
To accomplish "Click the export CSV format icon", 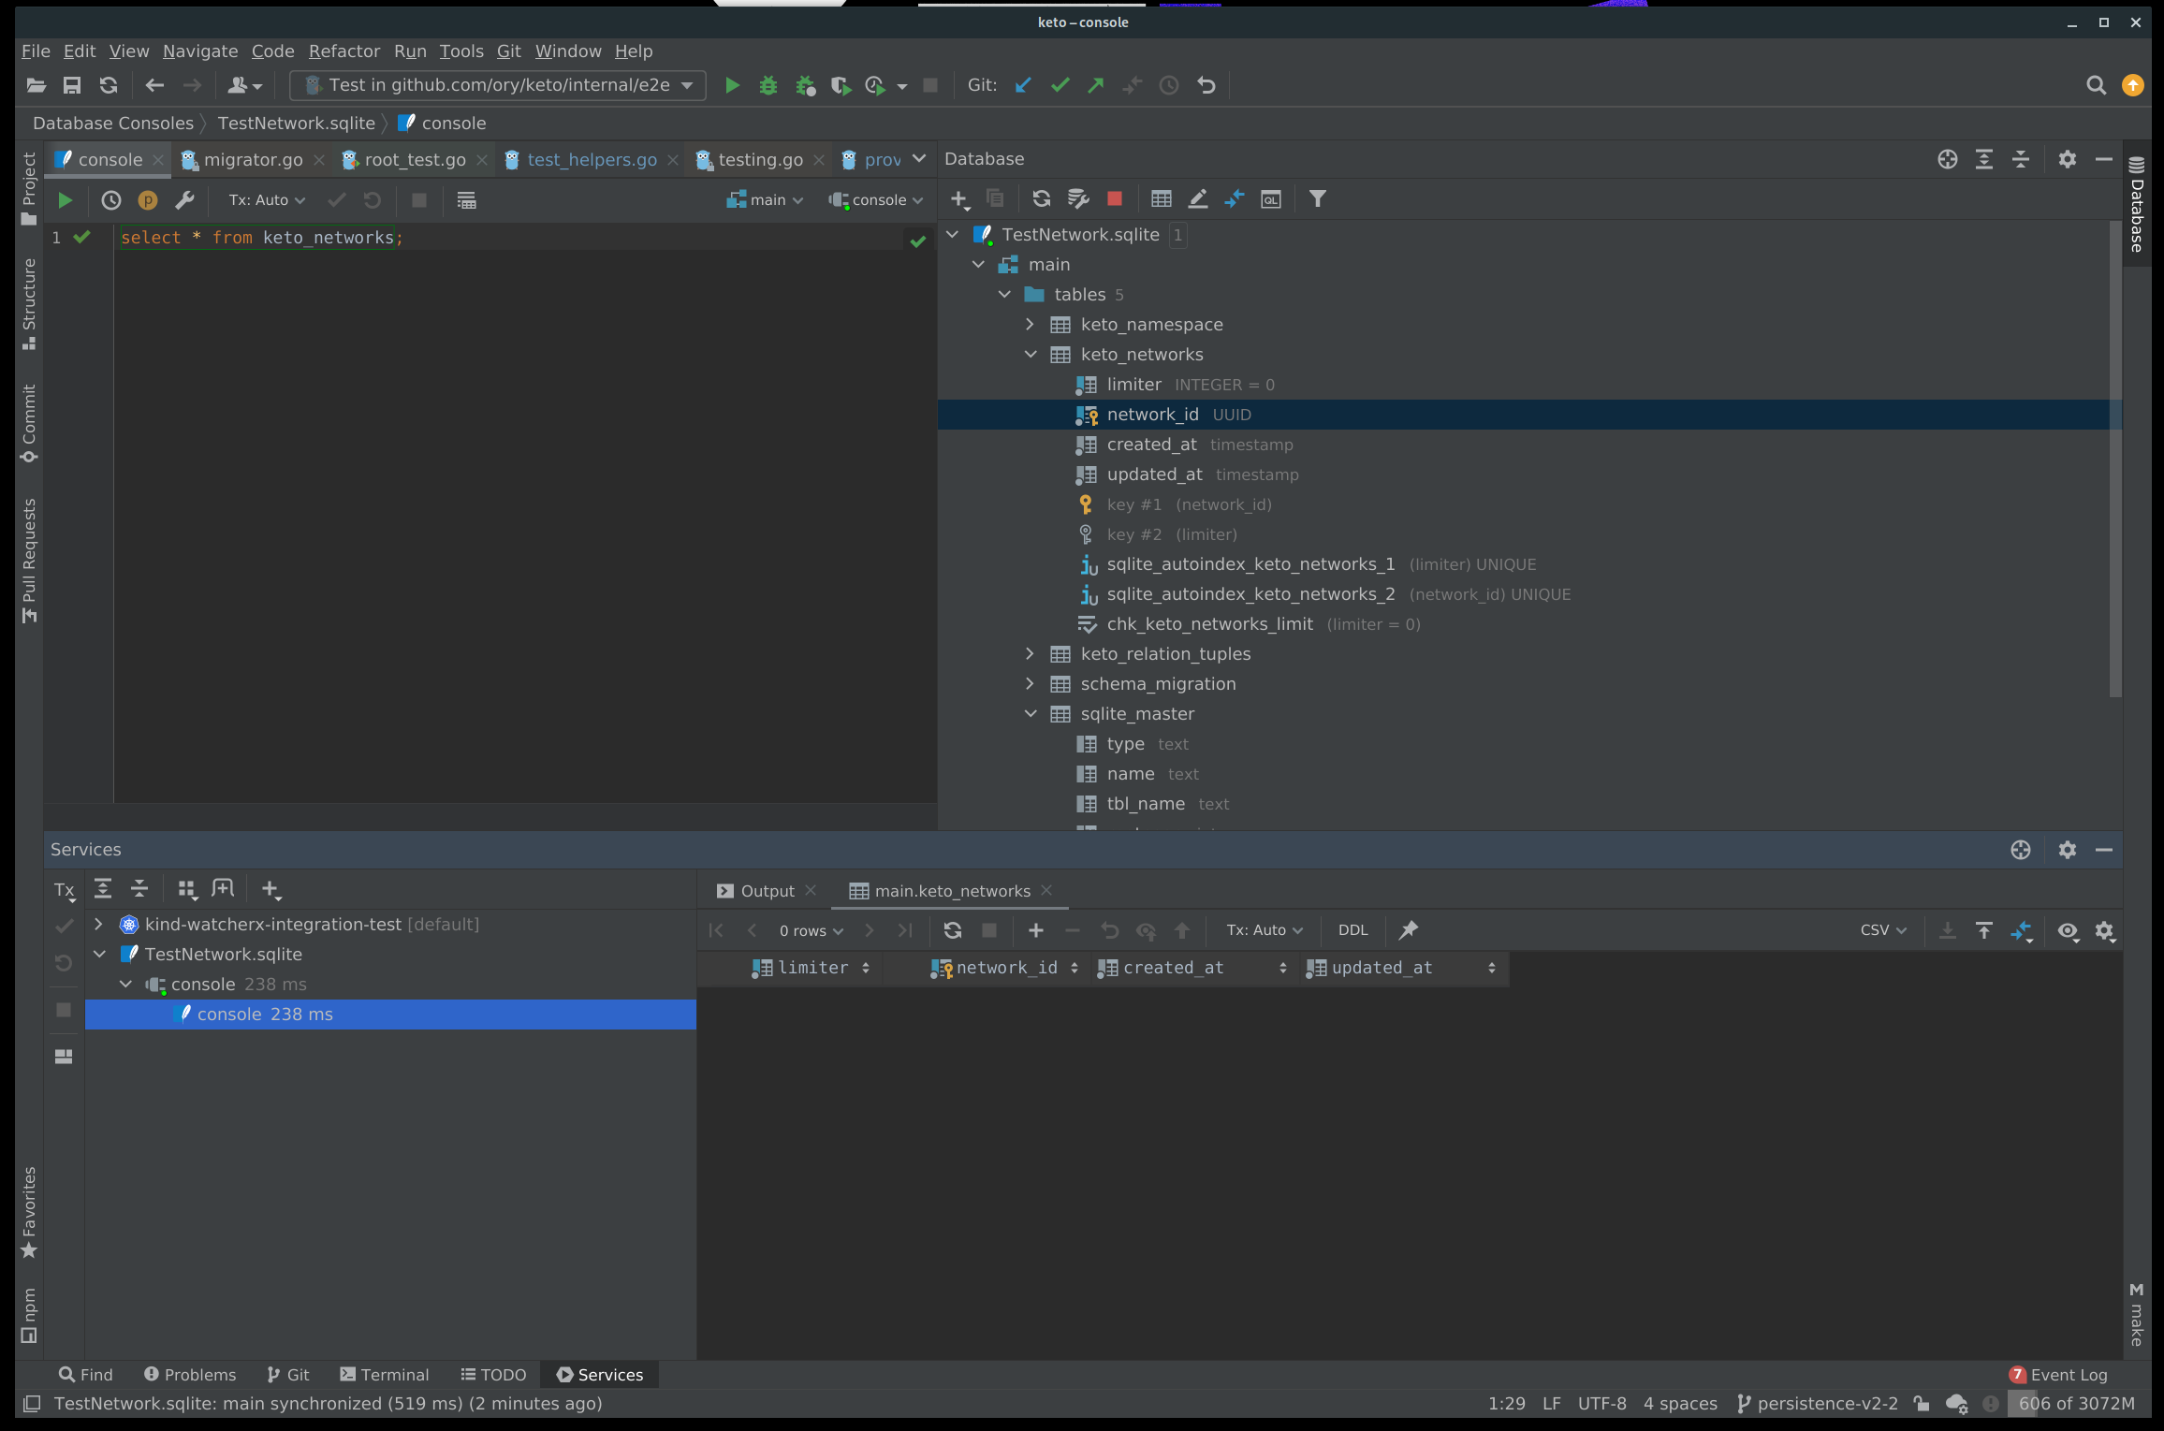I will click(1947, 929).
